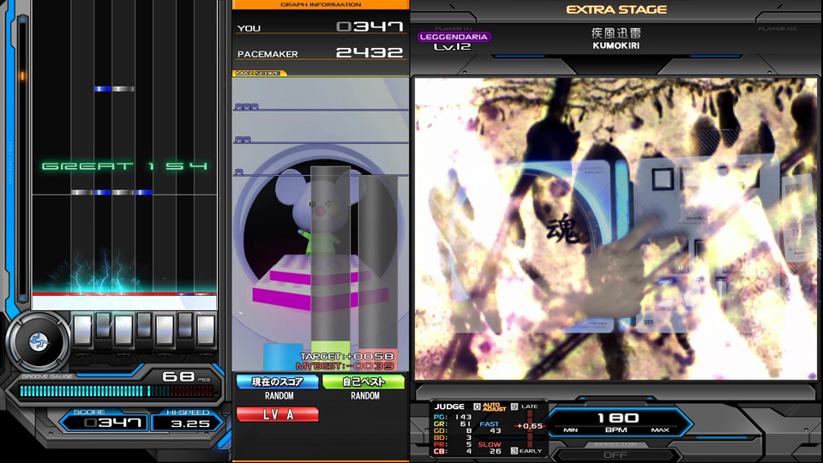Click the 現在のスコア blue button

277,382
